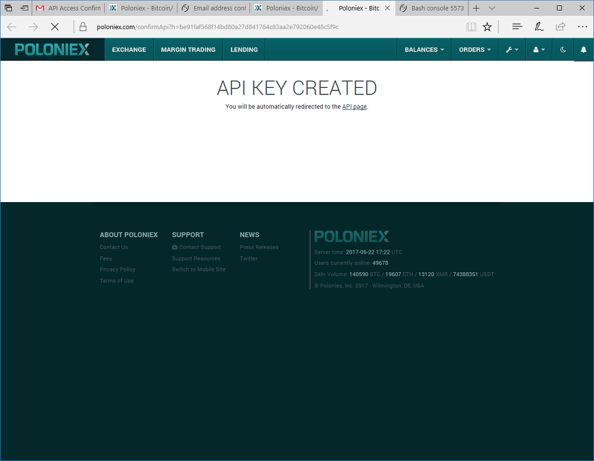594x461 pixels.
Task: Switch to Email address confirmation tab
Action: 214,8
